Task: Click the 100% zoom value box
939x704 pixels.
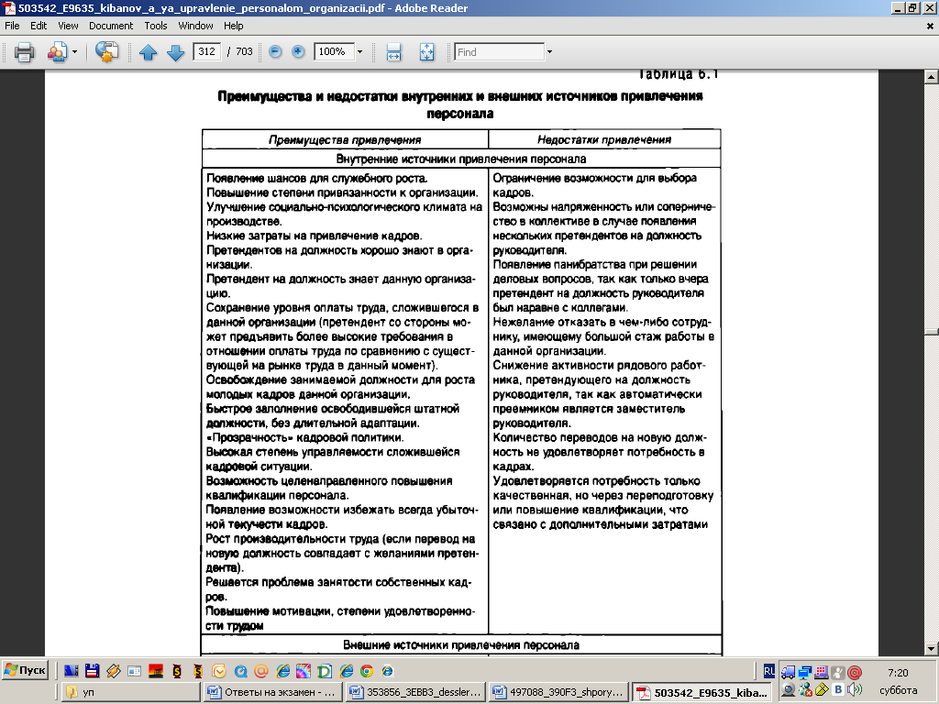Action: point(335,51)
